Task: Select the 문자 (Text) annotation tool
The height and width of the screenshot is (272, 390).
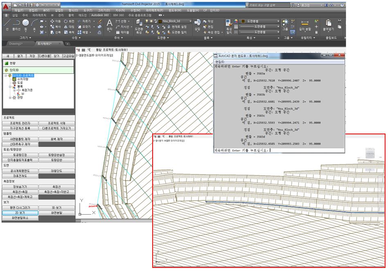Action: click(109, 25)
